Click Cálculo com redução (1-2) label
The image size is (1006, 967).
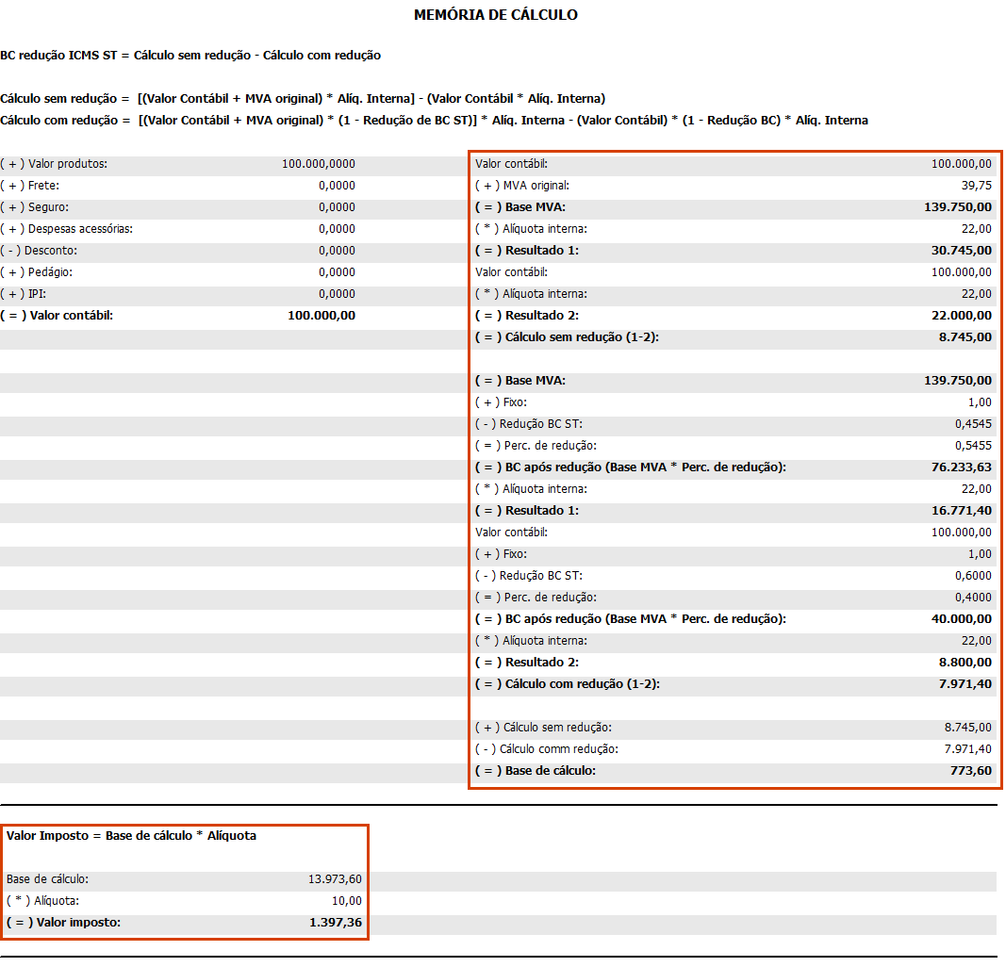[x=568, y=684]
